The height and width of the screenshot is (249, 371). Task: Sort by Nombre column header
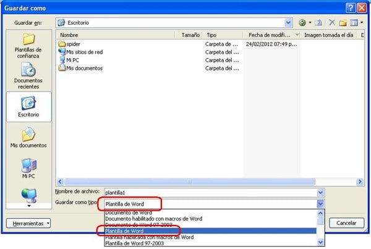[x=116, y=35]
